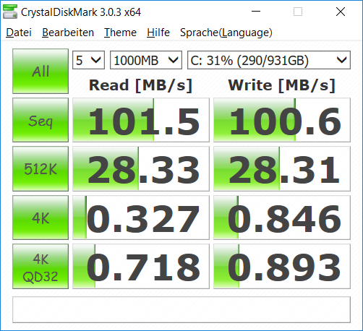Viewport: 363px width, 331px height.
Task: Click the CrystalDiskMark app icon in title bar
Action: (10, 12)
